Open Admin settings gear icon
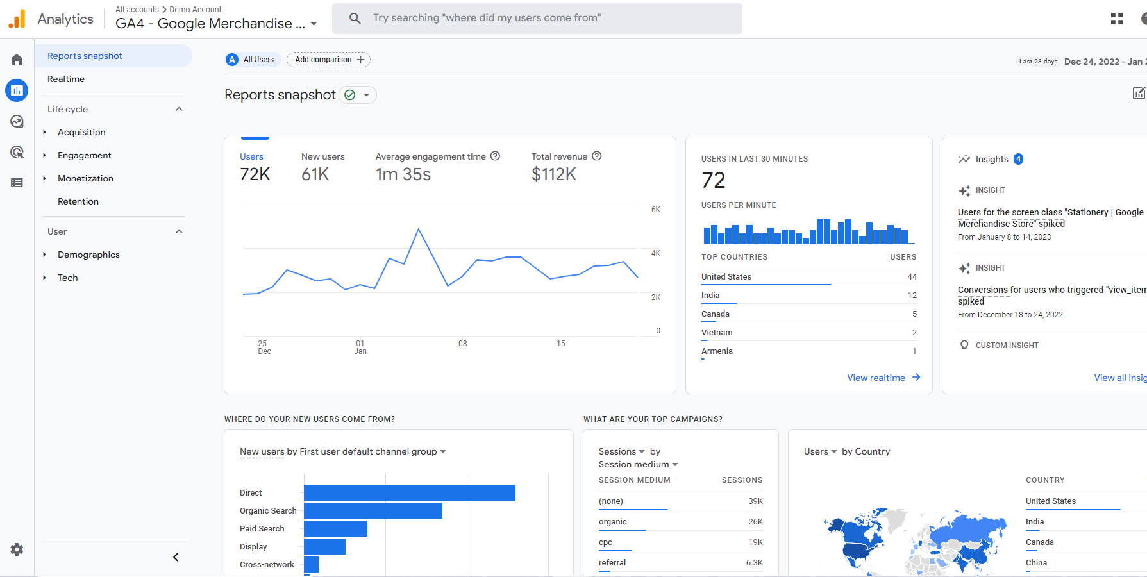This screenshot has width=1147, height=577. coord(17,549)
